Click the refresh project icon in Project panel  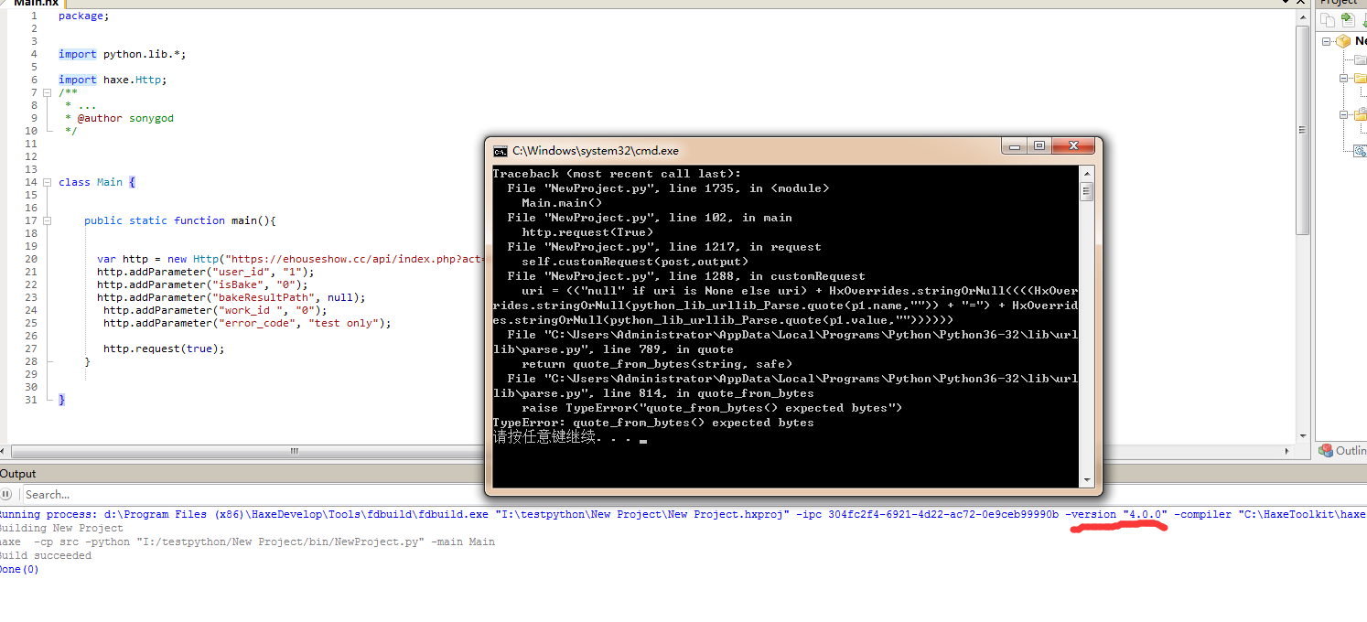coord(1363,19)
